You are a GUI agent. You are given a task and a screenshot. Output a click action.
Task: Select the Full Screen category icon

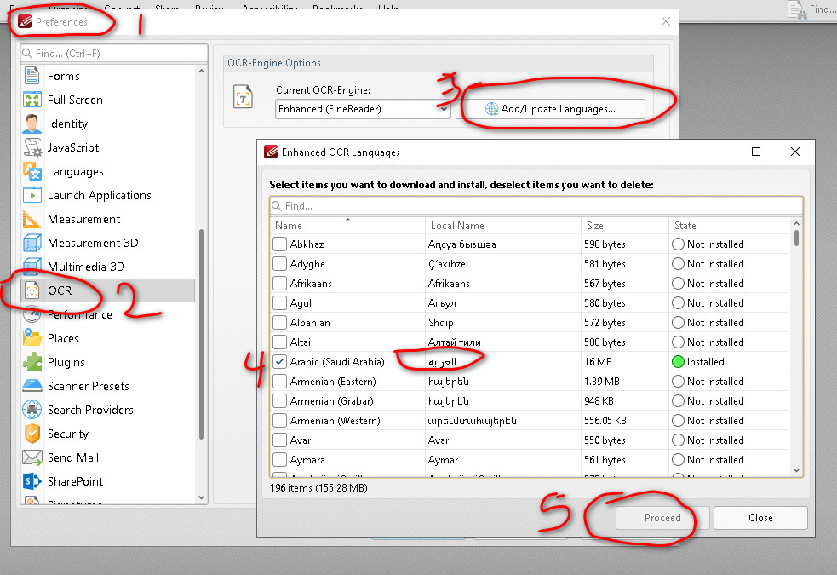[32, 100]
